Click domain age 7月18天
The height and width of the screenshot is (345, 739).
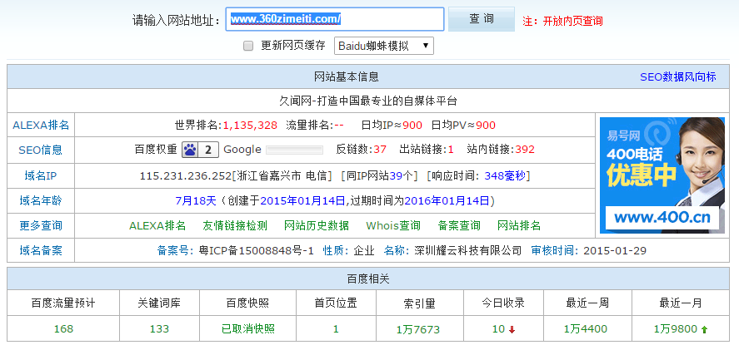196,200
